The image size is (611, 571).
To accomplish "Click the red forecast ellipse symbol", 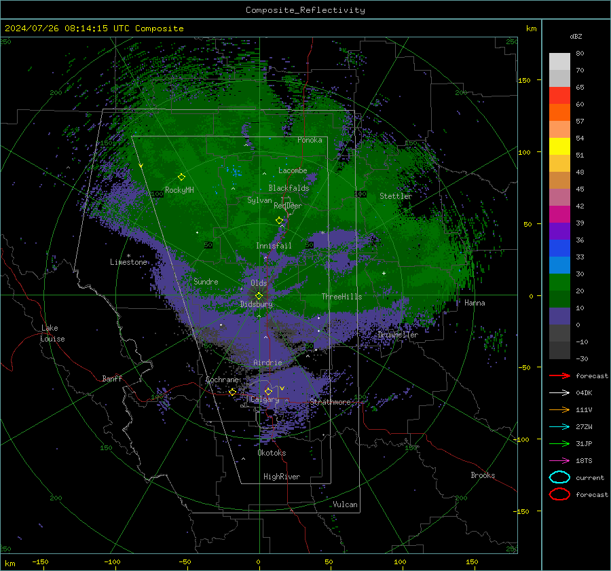I will click(x=559, y=494).
